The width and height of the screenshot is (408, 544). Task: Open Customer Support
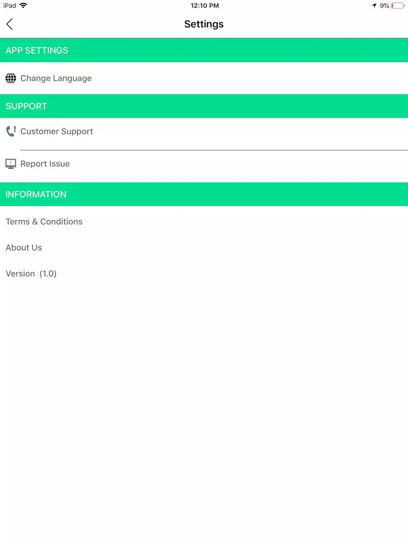[x=57, y=131]
